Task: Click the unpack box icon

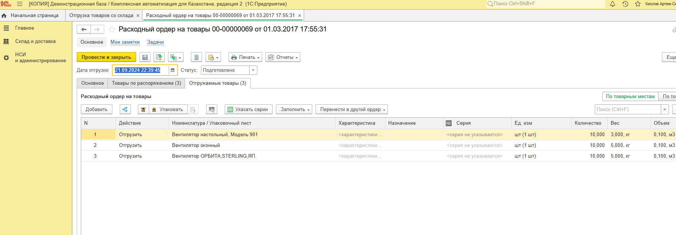Action: click(143, 110)
